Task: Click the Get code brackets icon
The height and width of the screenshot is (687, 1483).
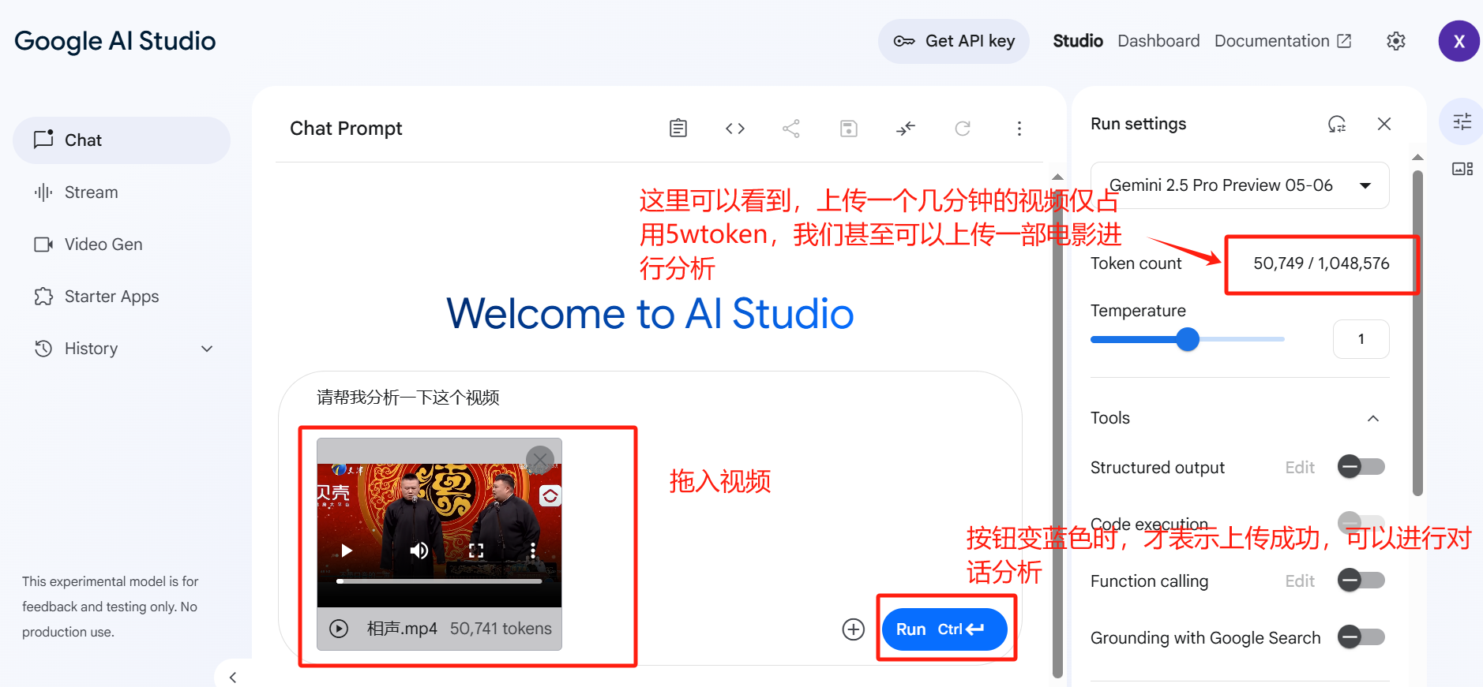Action: tap(735, 129)
